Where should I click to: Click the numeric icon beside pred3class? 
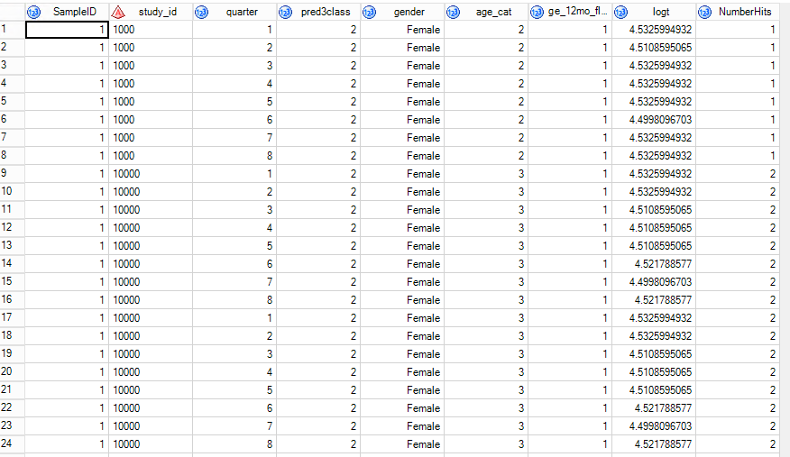[286, 12]
